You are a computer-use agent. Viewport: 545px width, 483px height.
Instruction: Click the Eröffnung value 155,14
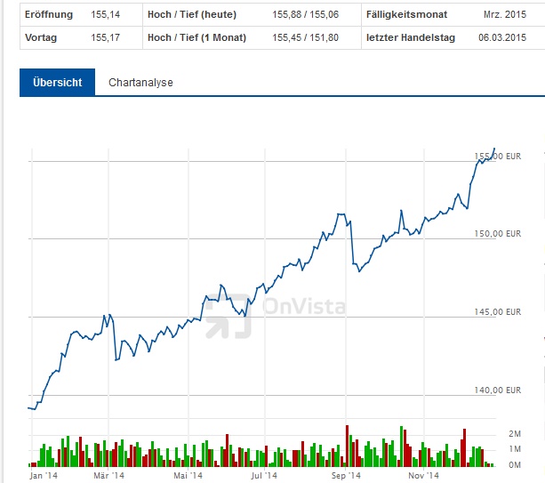point(105,15)
